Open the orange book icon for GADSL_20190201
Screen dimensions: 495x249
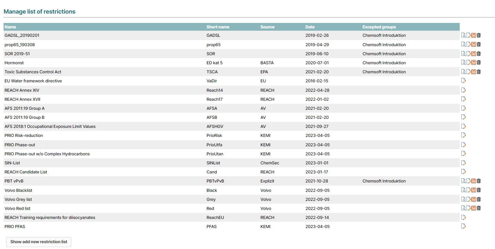click(473, 36)
